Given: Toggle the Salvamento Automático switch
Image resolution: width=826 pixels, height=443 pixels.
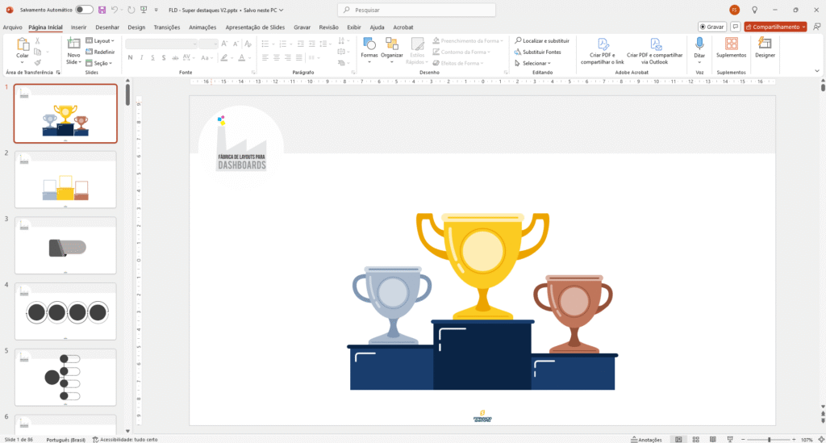Looking at the screenshot, I should pos(84,10).
